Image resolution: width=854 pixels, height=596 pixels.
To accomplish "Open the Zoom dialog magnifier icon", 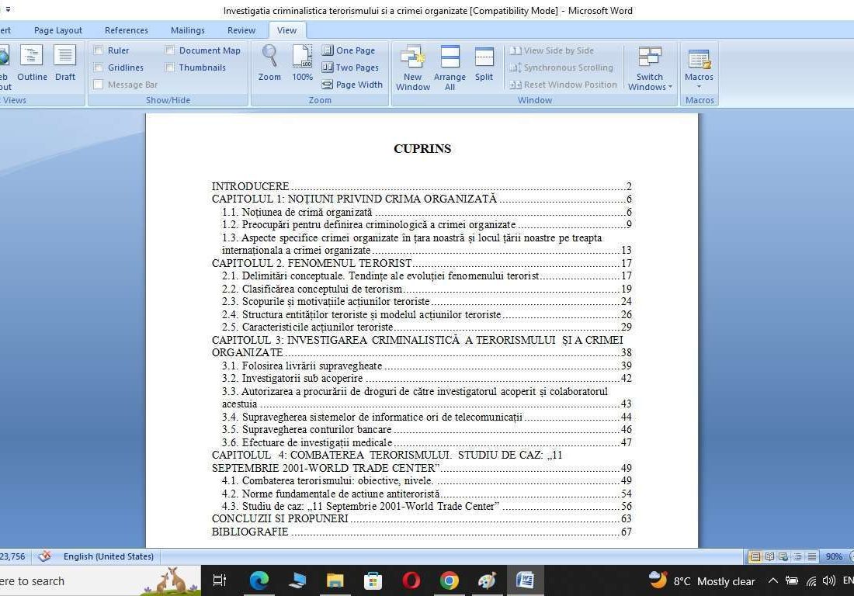I will [269, 62].
